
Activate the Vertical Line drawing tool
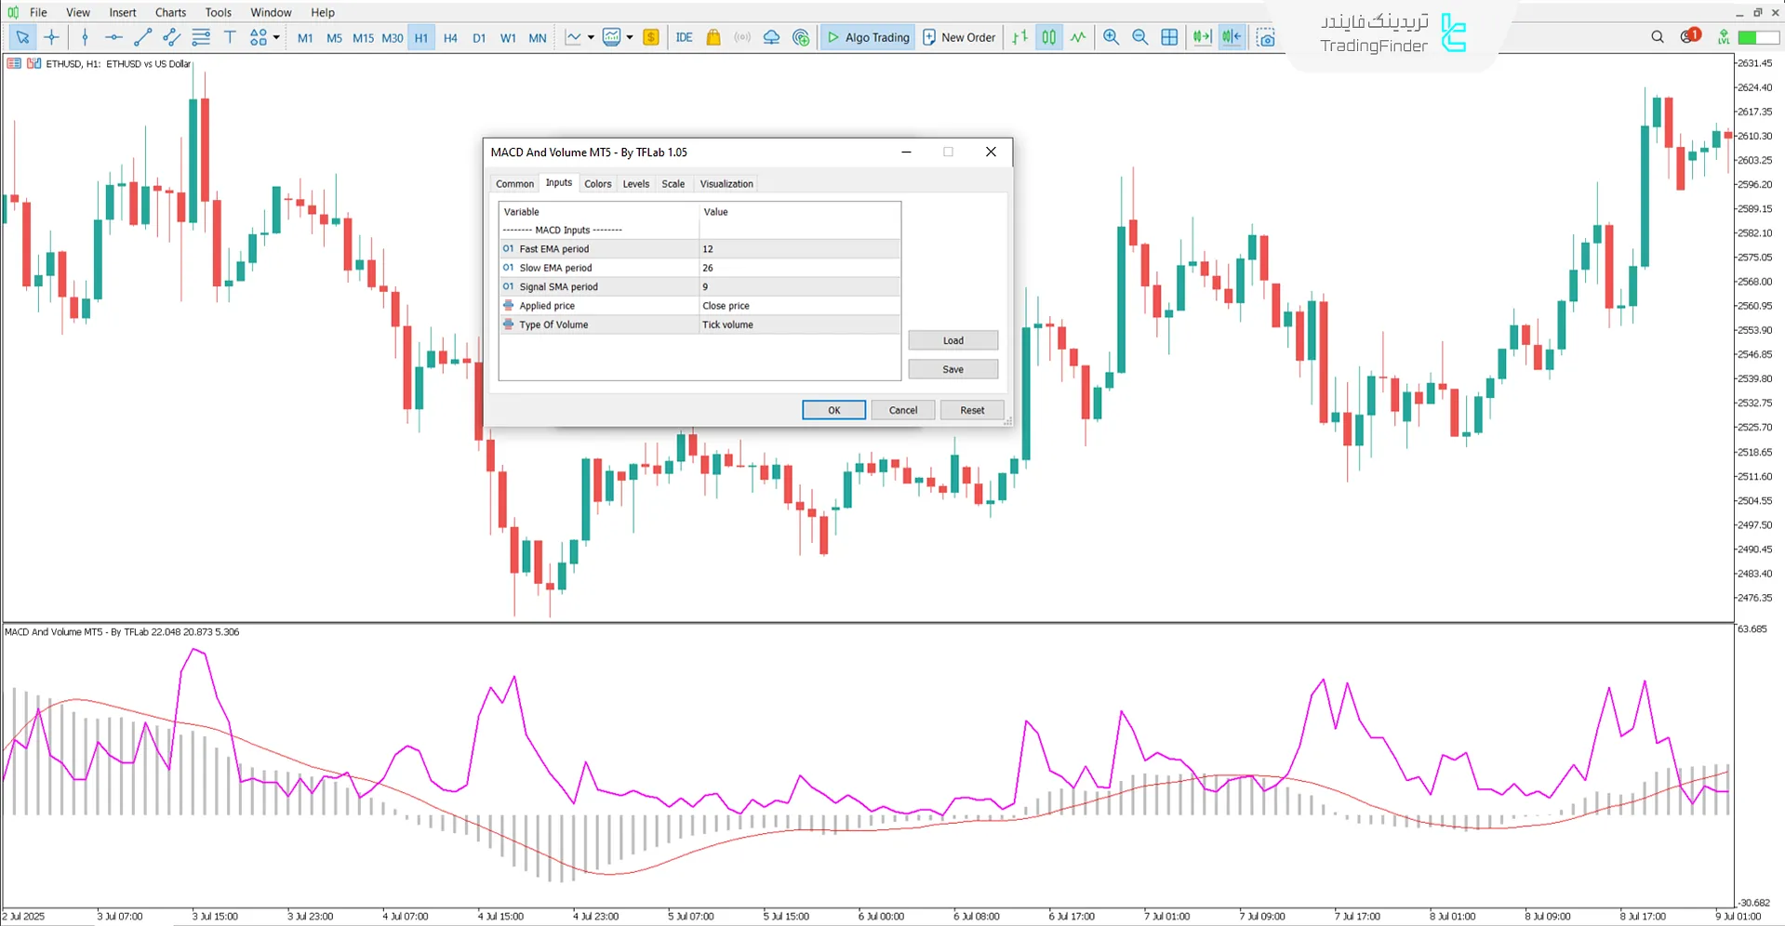pos(85,37)
